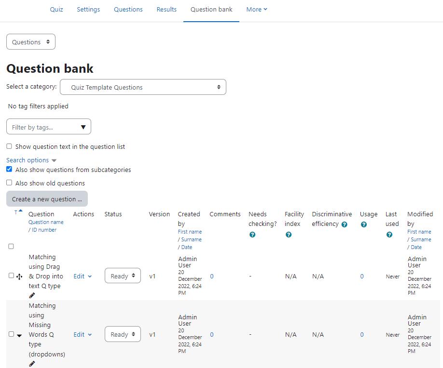The image size is (443, 368).
Task: Sort Modified by First name
Action: pyautogui.click(x=419, y=232)
